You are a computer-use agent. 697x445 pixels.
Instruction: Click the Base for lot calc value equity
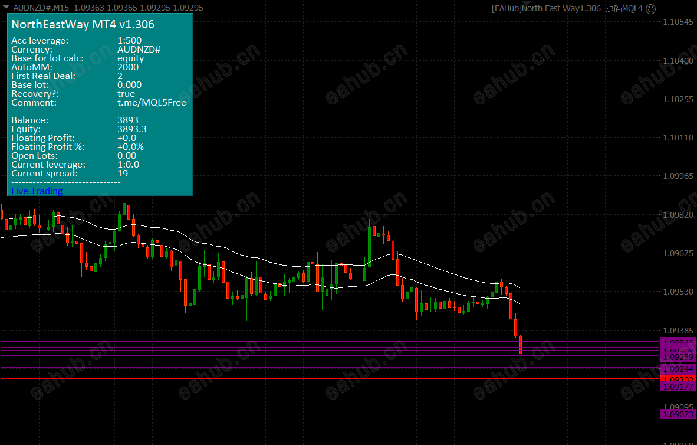pyautogui.click(x=131, y=58)
